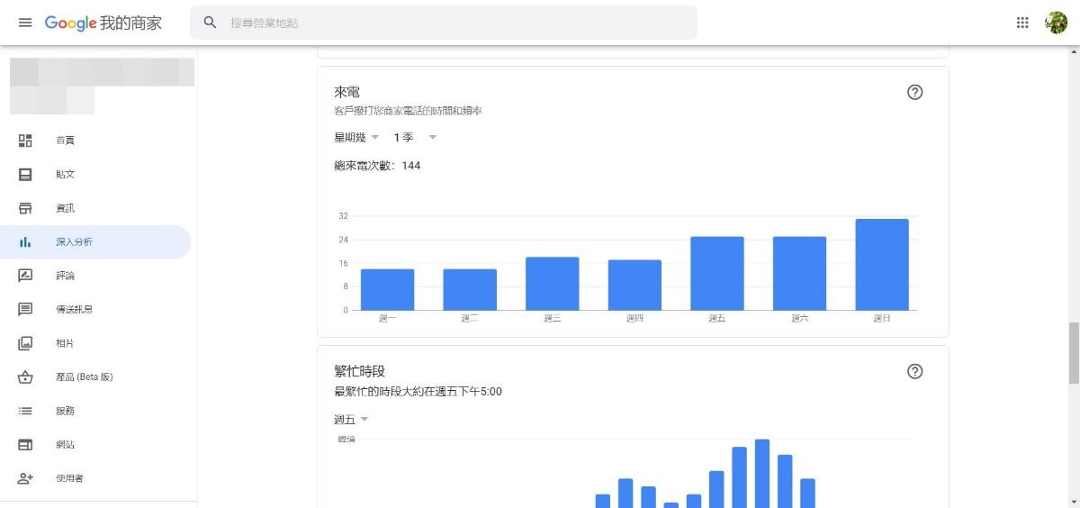1080x508 pixels.
Task: Go to 評論 in the sidebar
Action: point(65,276)
